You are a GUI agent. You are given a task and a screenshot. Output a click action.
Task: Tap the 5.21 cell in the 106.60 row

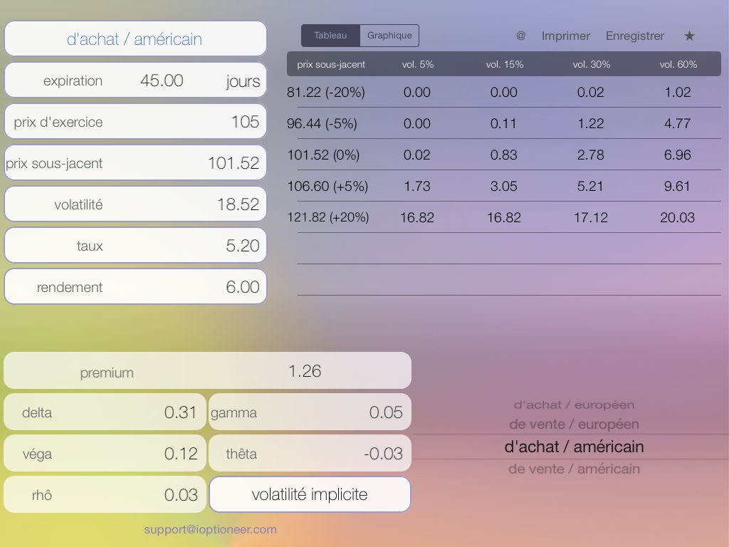pos(590,186)
